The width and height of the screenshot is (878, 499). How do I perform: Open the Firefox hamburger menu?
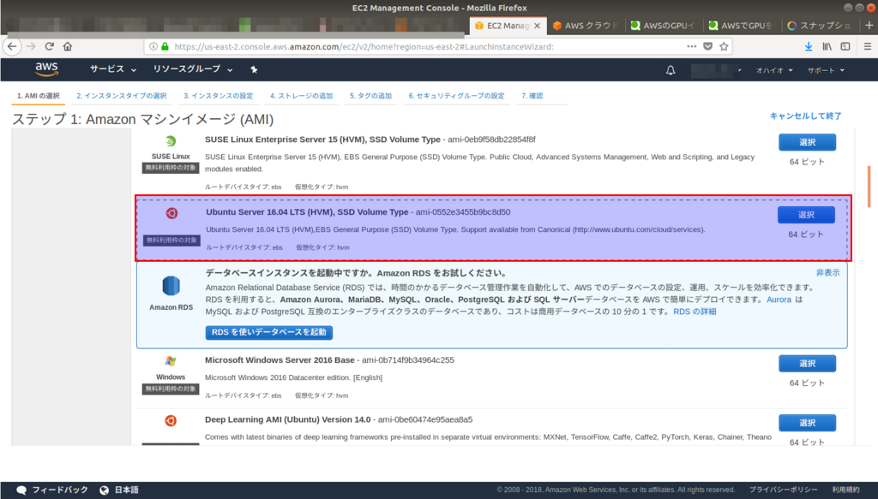coord(868,47)
